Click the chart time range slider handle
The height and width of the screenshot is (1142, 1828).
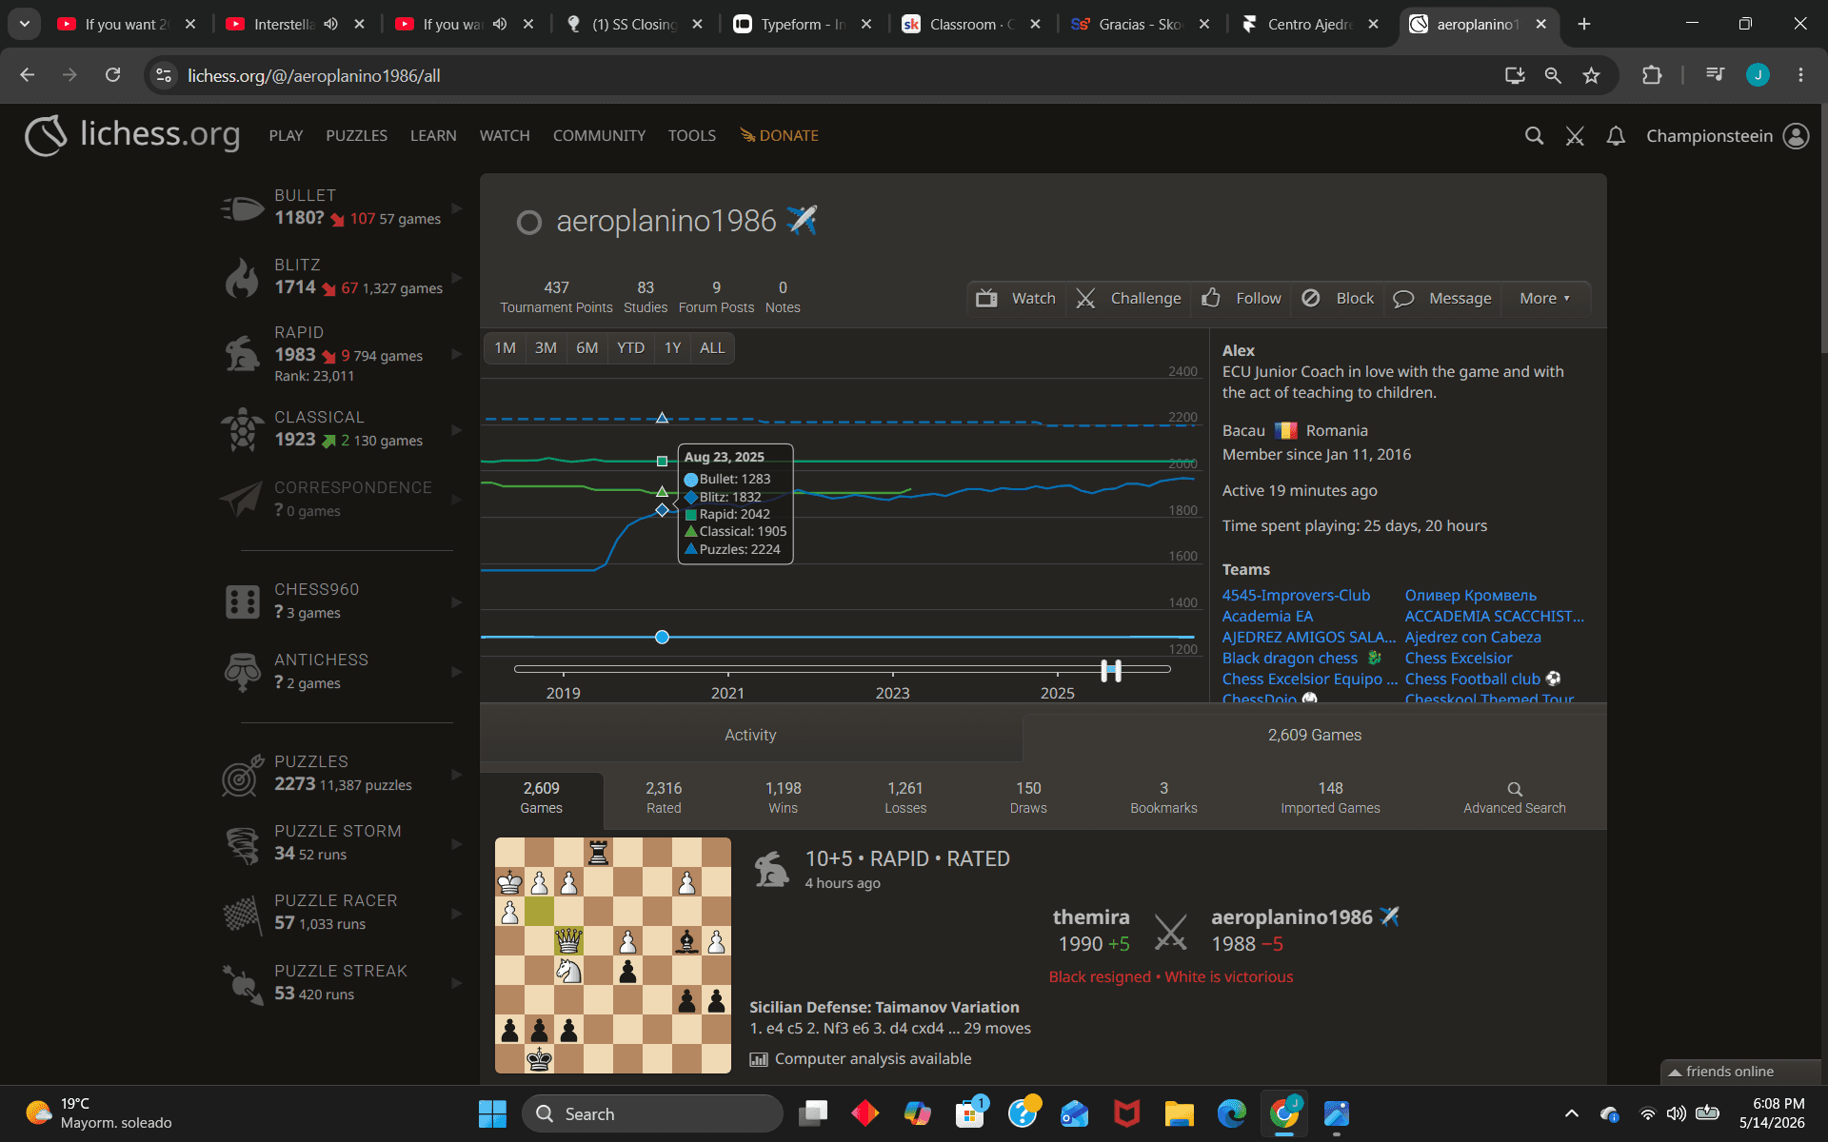tap(1111, 670)
